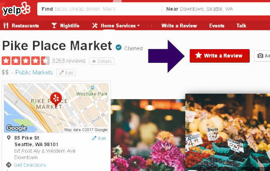Edit the address with pencil Edit link

pyautogui.click(x=99, y=139)
